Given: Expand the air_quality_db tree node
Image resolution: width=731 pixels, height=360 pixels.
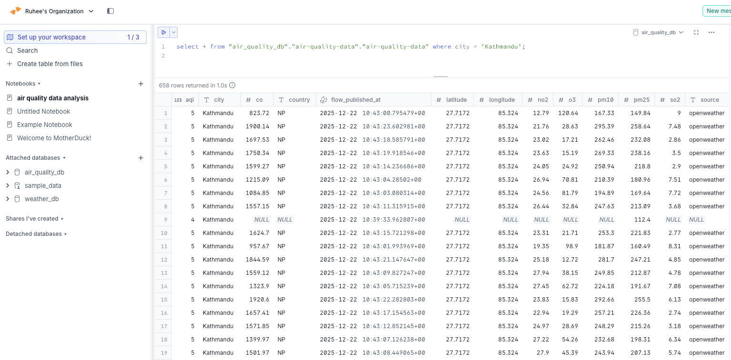Looking at the screenshot, I should pos(8,172).
